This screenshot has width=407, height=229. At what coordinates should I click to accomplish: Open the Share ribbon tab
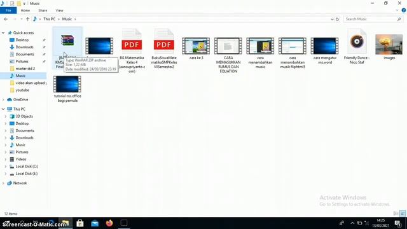tap(43, 10)
